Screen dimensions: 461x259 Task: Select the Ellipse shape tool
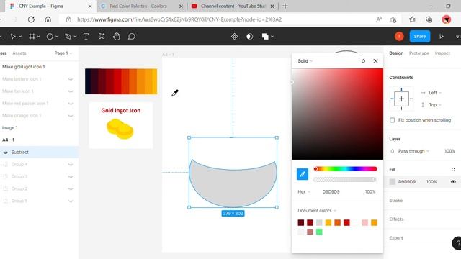pos(50,37)
